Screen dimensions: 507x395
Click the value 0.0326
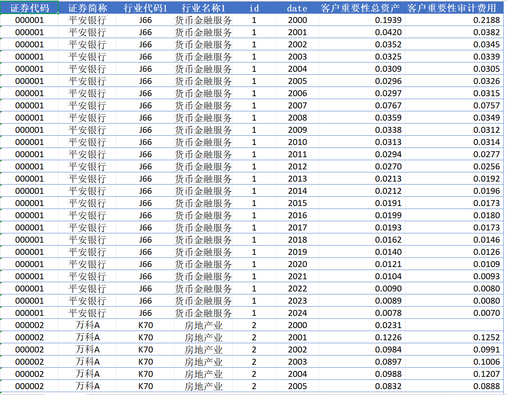(x=454, y=81)
